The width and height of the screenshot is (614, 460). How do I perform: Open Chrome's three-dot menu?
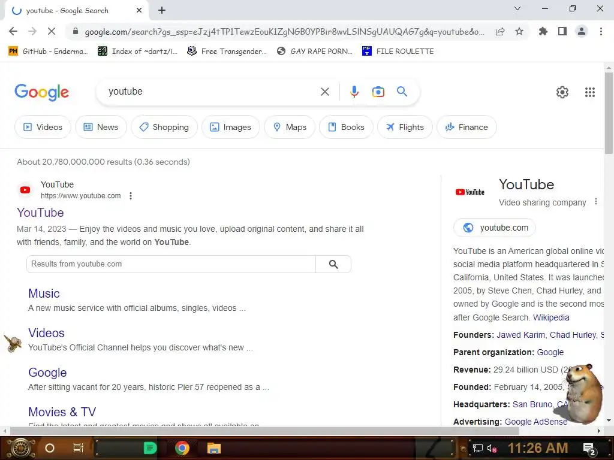click(601, 31)
